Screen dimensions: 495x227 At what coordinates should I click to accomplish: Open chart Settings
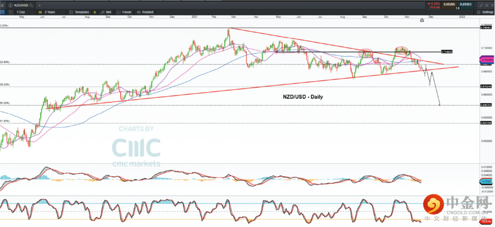485,12
